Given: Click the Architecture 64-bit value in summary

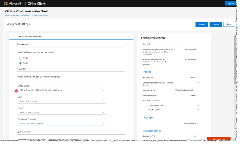Looking at the screenshot, I should tap(194, 77).
